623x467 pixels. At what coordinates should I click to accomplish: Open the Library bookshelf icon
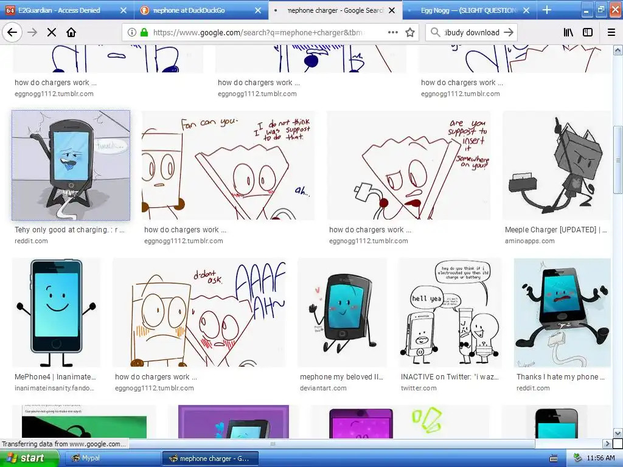[568, 32]
